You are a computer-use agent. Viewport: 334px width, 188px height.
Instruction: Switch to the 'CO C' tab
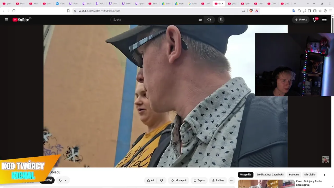tap(113, 4)
